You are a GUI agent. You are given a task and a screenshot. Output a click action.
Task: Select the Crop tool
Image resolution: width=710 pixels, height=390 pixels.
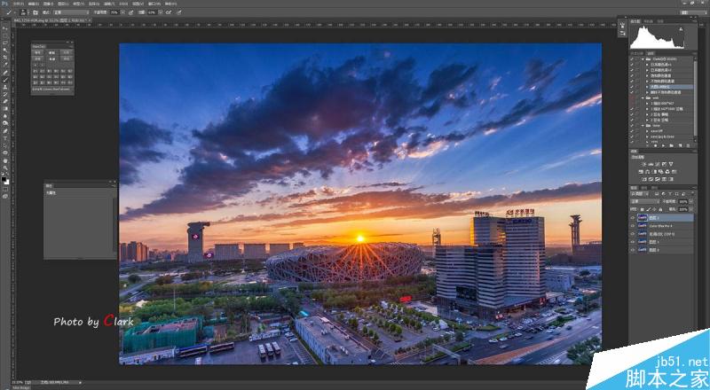[x=5, y=58]
